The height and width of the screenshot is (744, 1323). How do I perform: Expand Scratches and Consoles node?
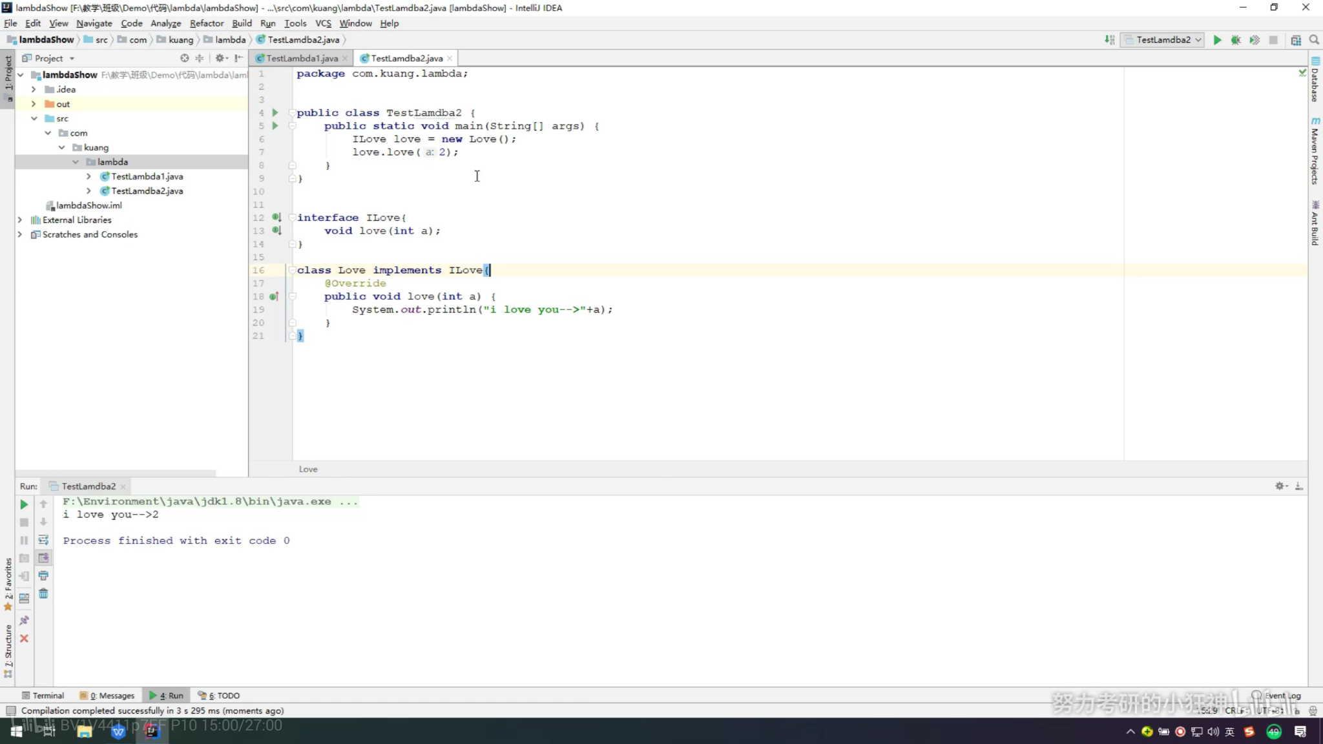[20, 234]
